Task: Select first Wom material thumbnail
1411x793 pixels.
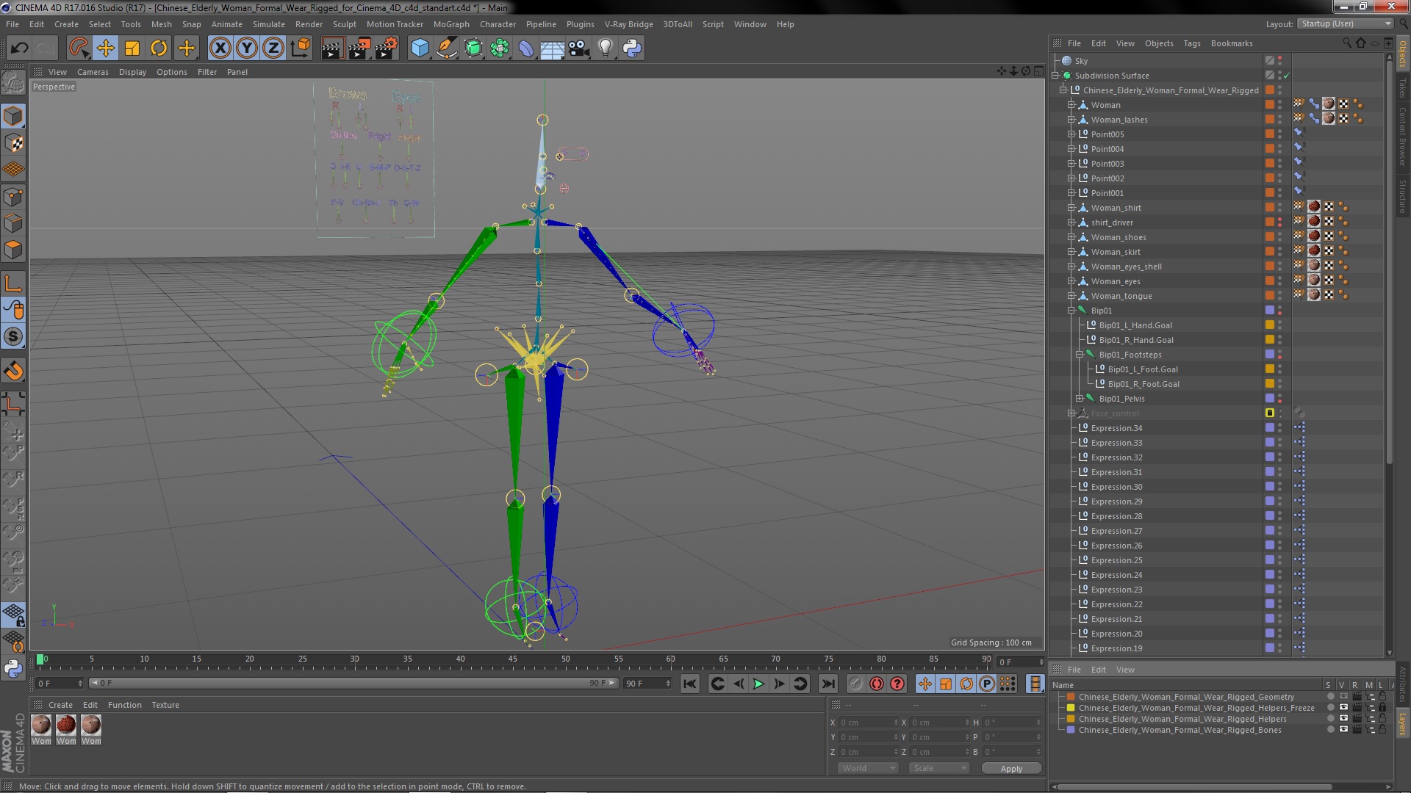Action: click(x=41, y=725)
